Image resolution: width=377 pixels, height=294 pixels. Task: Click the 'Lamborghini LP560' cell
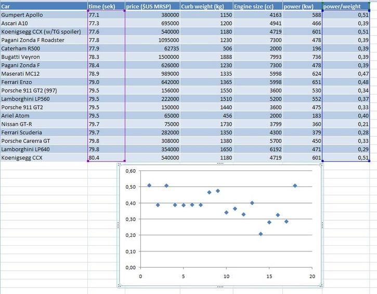(44, 99)
